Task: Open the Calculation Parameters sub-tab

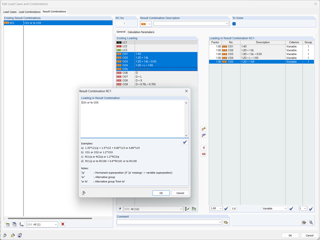Action: point(141,32)
